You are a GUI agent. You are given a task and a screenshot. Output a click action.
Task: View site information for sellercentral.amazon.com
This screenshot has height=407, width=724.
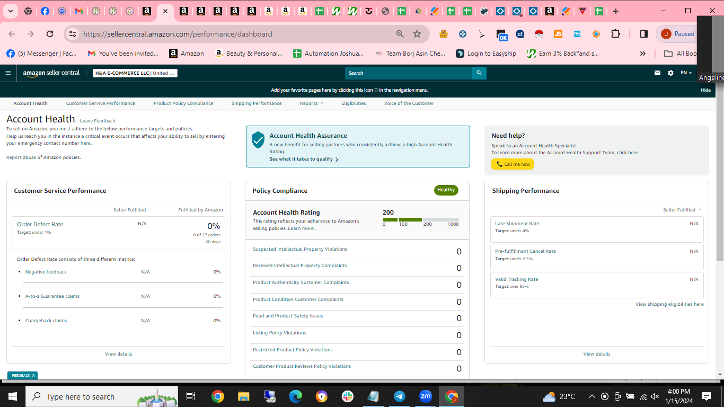pyautogui.click(x=73, y=34)
